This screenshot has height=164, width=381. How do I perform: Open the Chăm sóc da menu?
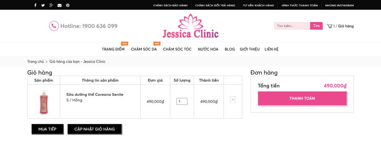click(144, 49)
